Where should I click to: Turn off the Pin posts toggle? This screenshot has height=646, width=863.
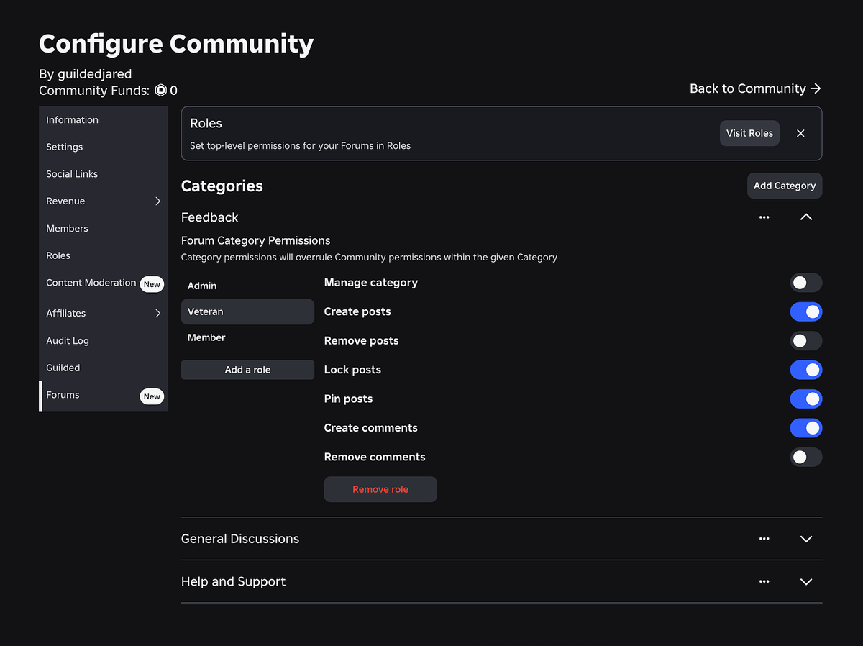(806, 399)
